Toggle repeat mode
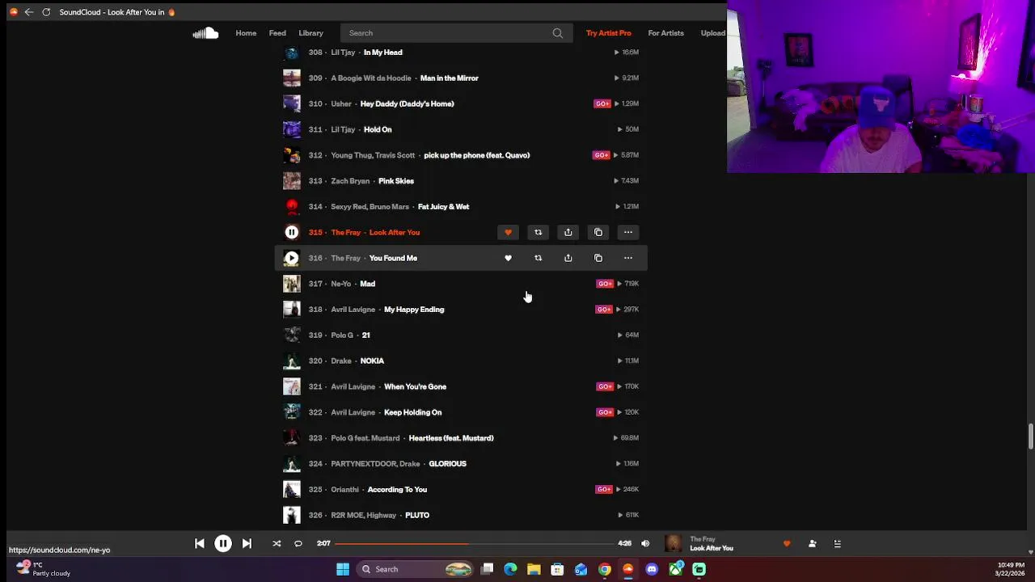The image size is (1035, 582). (x=298, y=544)
